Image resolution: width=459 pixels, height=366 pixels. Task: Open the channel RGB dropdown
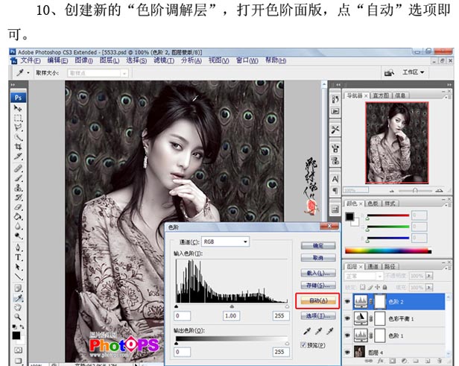click(x=225, y=242)
